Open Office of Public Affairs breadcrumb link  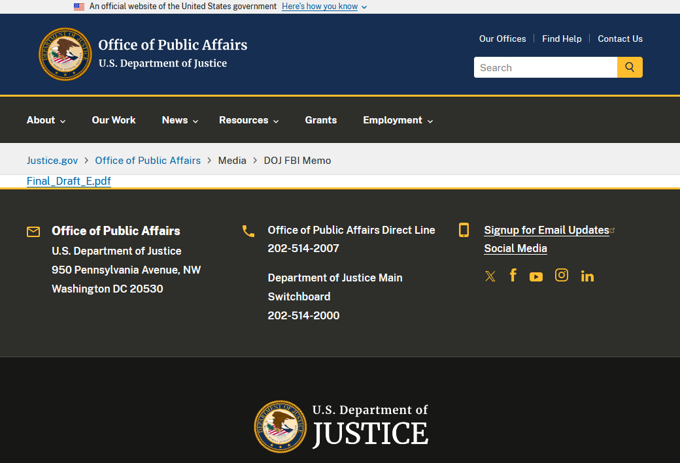[148, 160]
